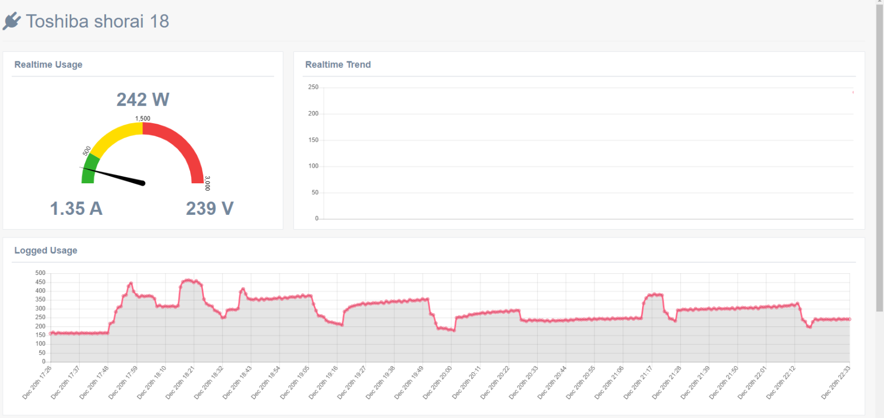This screenshot has height=418, width=884.
Task: Click the Dec 20th 22:33 axis label
Action: [836, 382]
